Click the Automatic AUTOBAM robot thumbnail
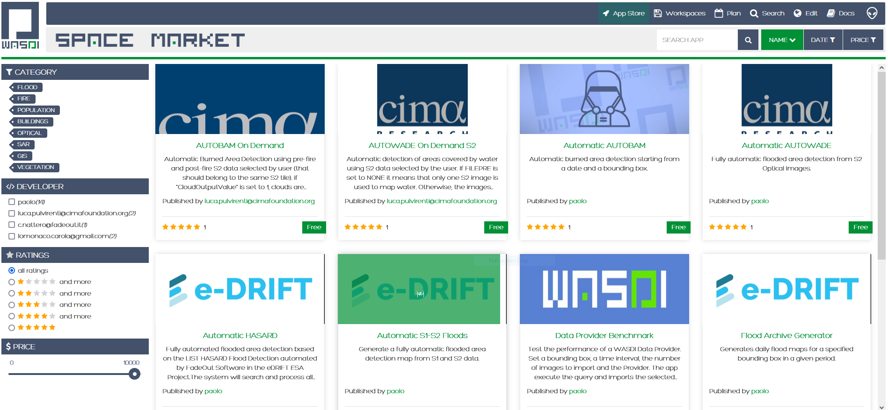This screenshot has width=888, height=410. coord(604,99)
